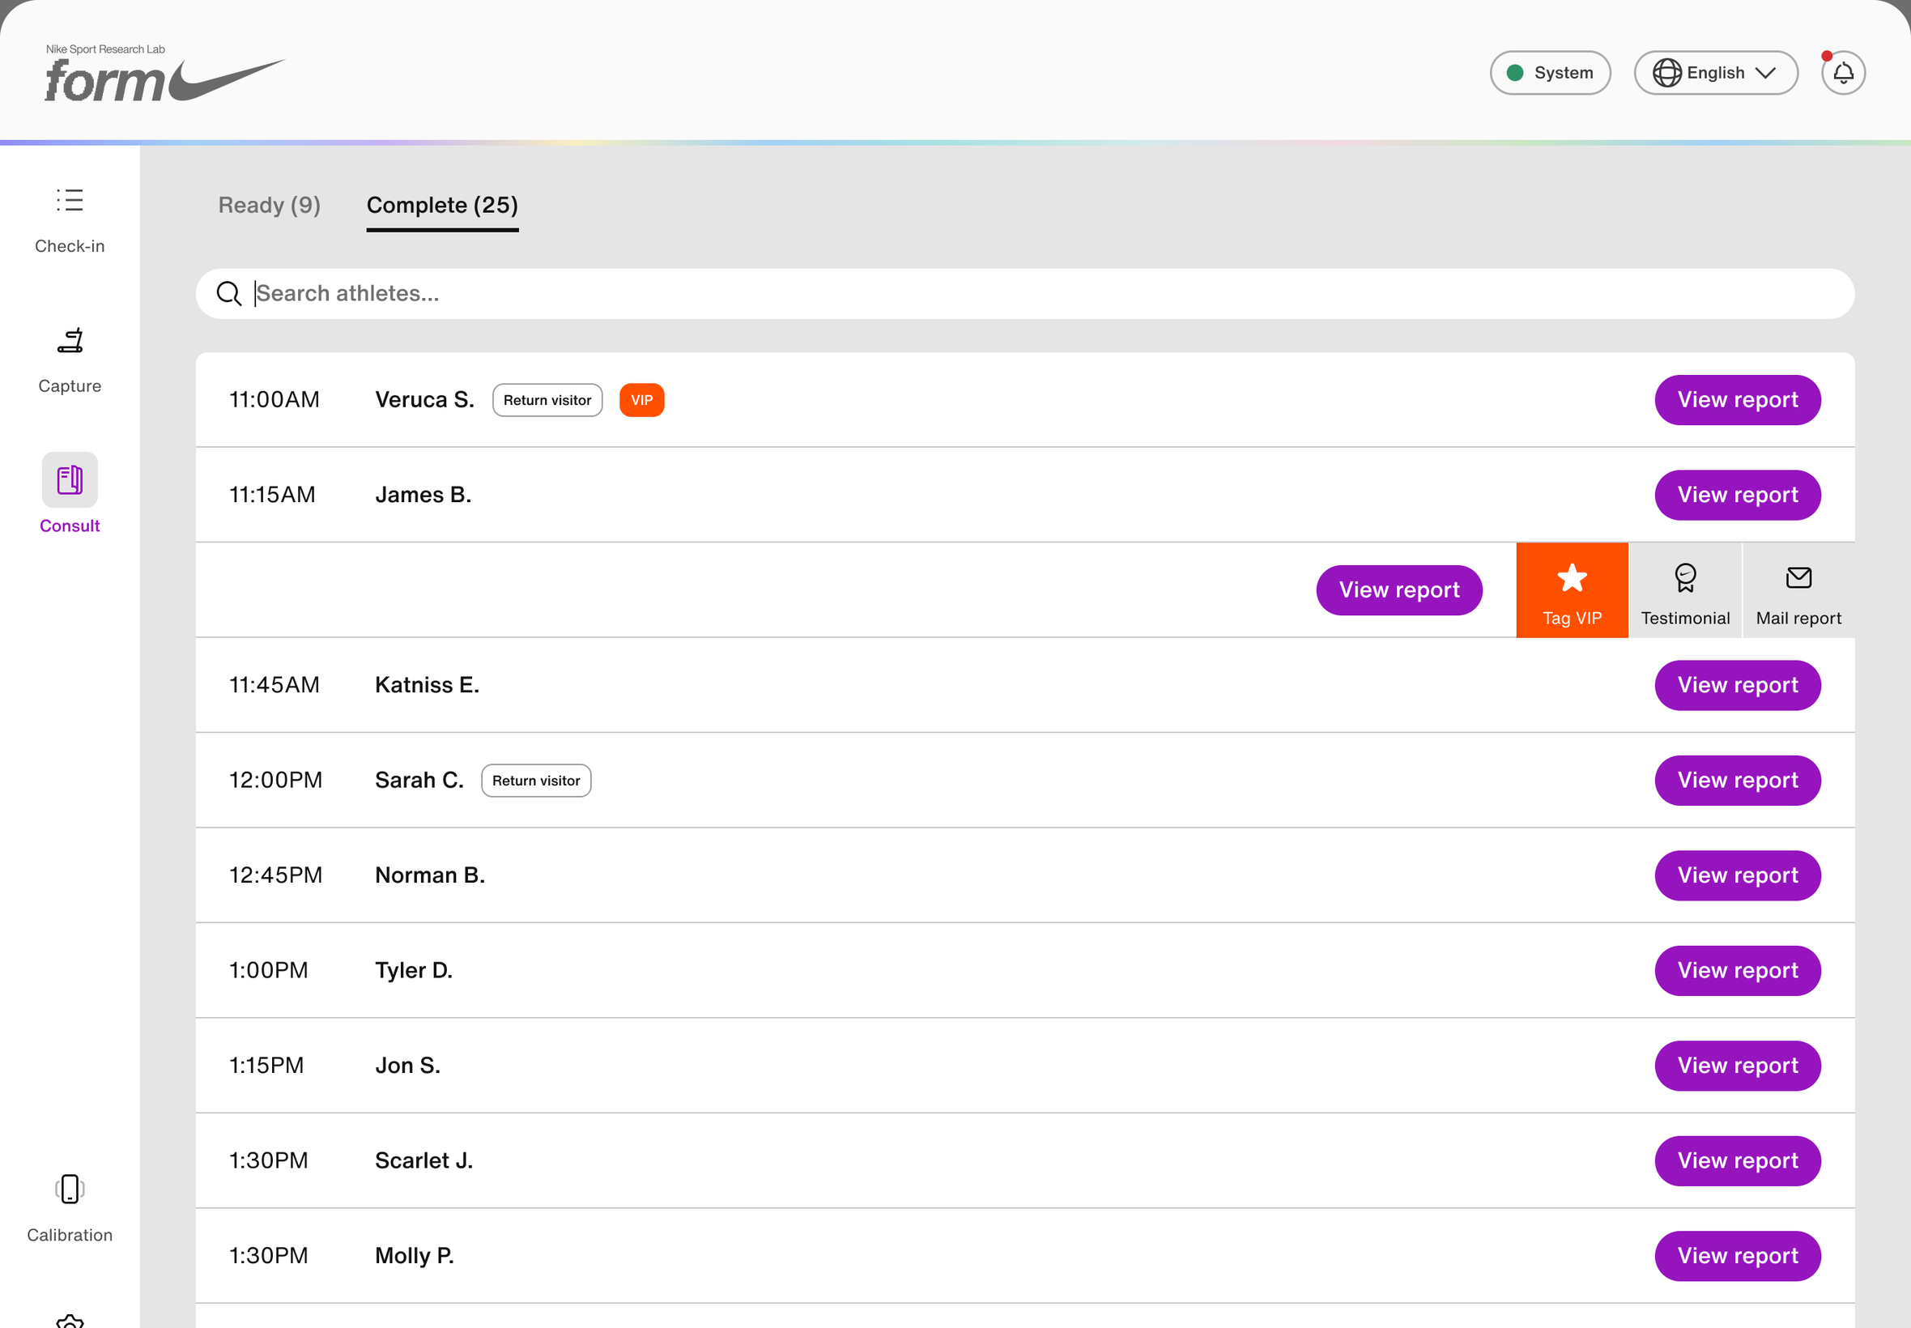
Task: Click the name Scarlet J.
Action: tap(424, 1160)
